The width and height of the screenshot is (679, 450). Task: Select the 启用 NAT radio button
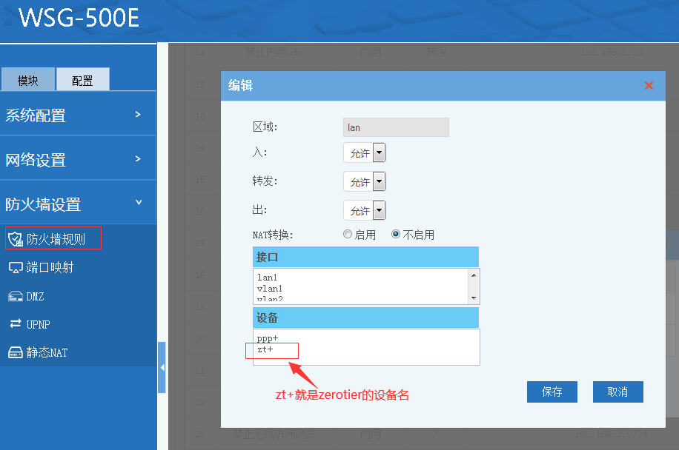tap(348, 235)
